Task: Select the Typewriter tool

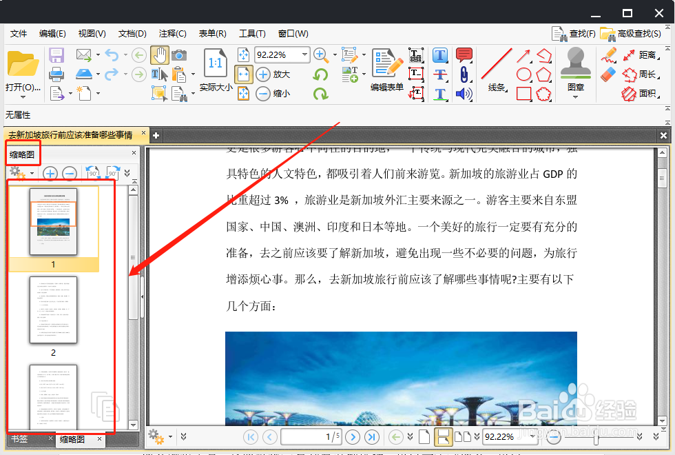Action: [416, 55]
